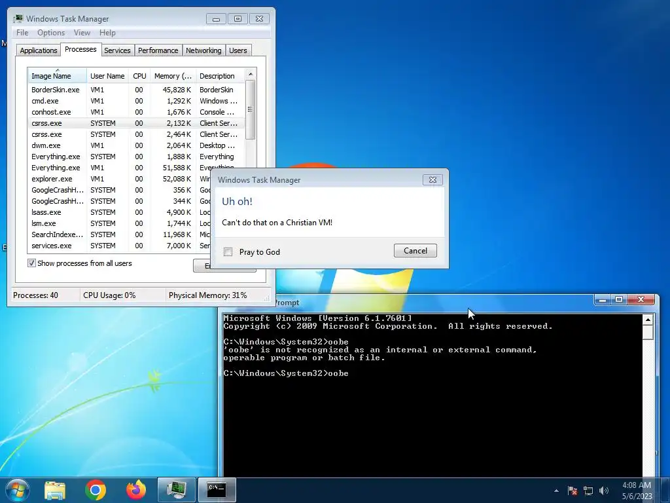
Task: Select Everything.exe row using 51,588 K
Action: (136, 168)
